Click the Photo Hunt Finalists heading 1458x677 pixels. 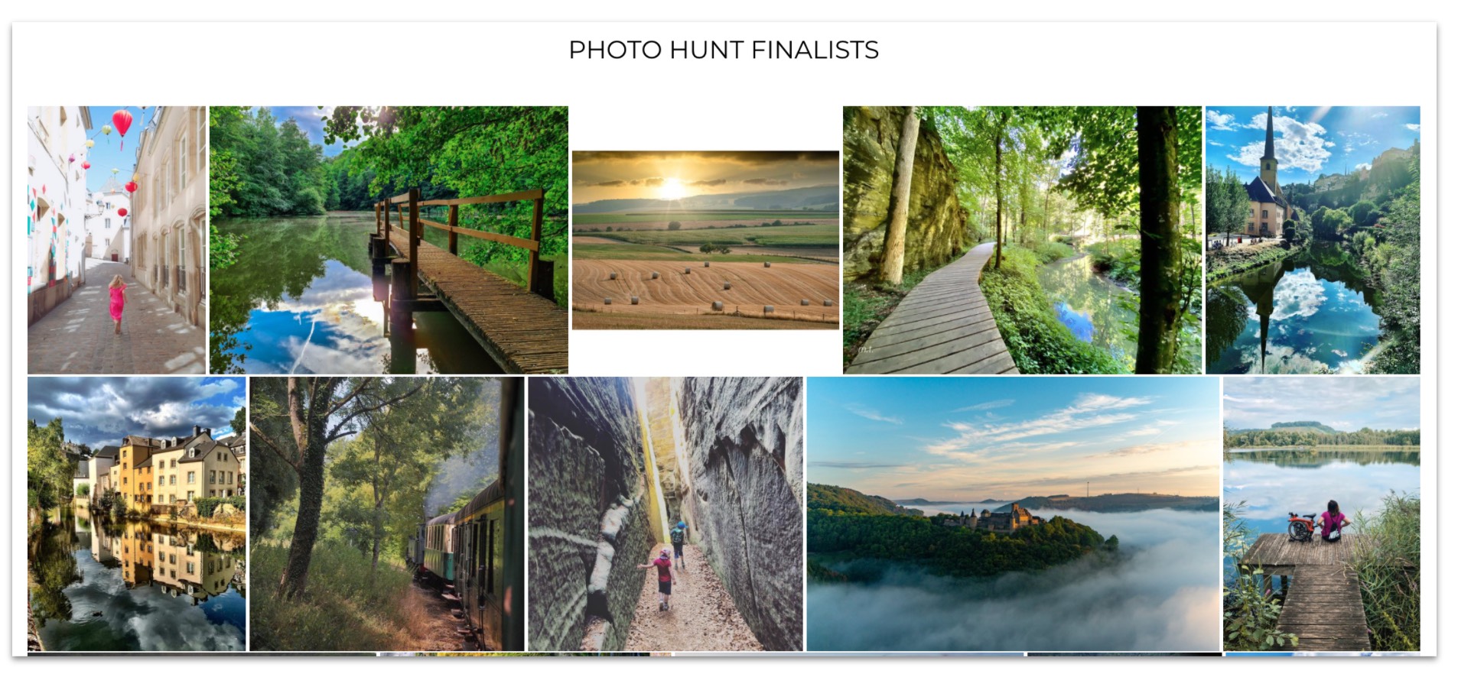pyautogui.click(x=724, y=50)
